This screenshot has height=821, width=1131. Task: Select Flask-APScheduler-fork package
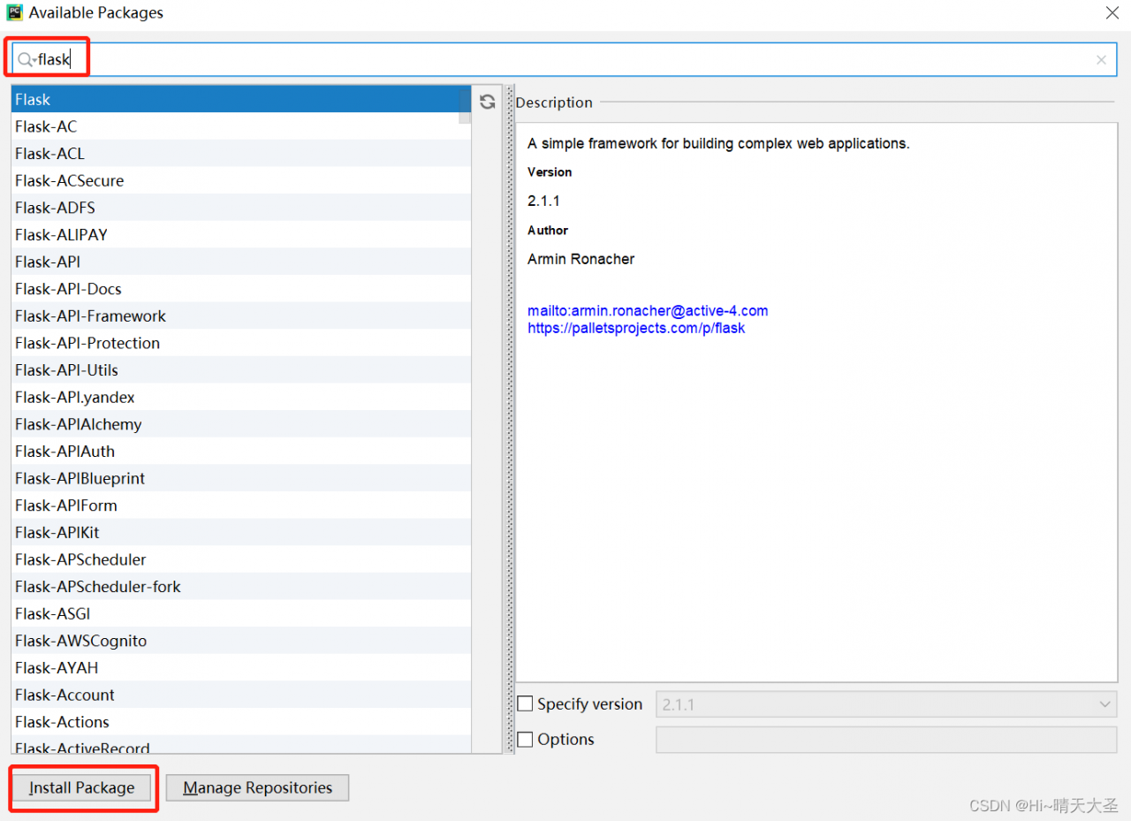click(x=240, y=587)
